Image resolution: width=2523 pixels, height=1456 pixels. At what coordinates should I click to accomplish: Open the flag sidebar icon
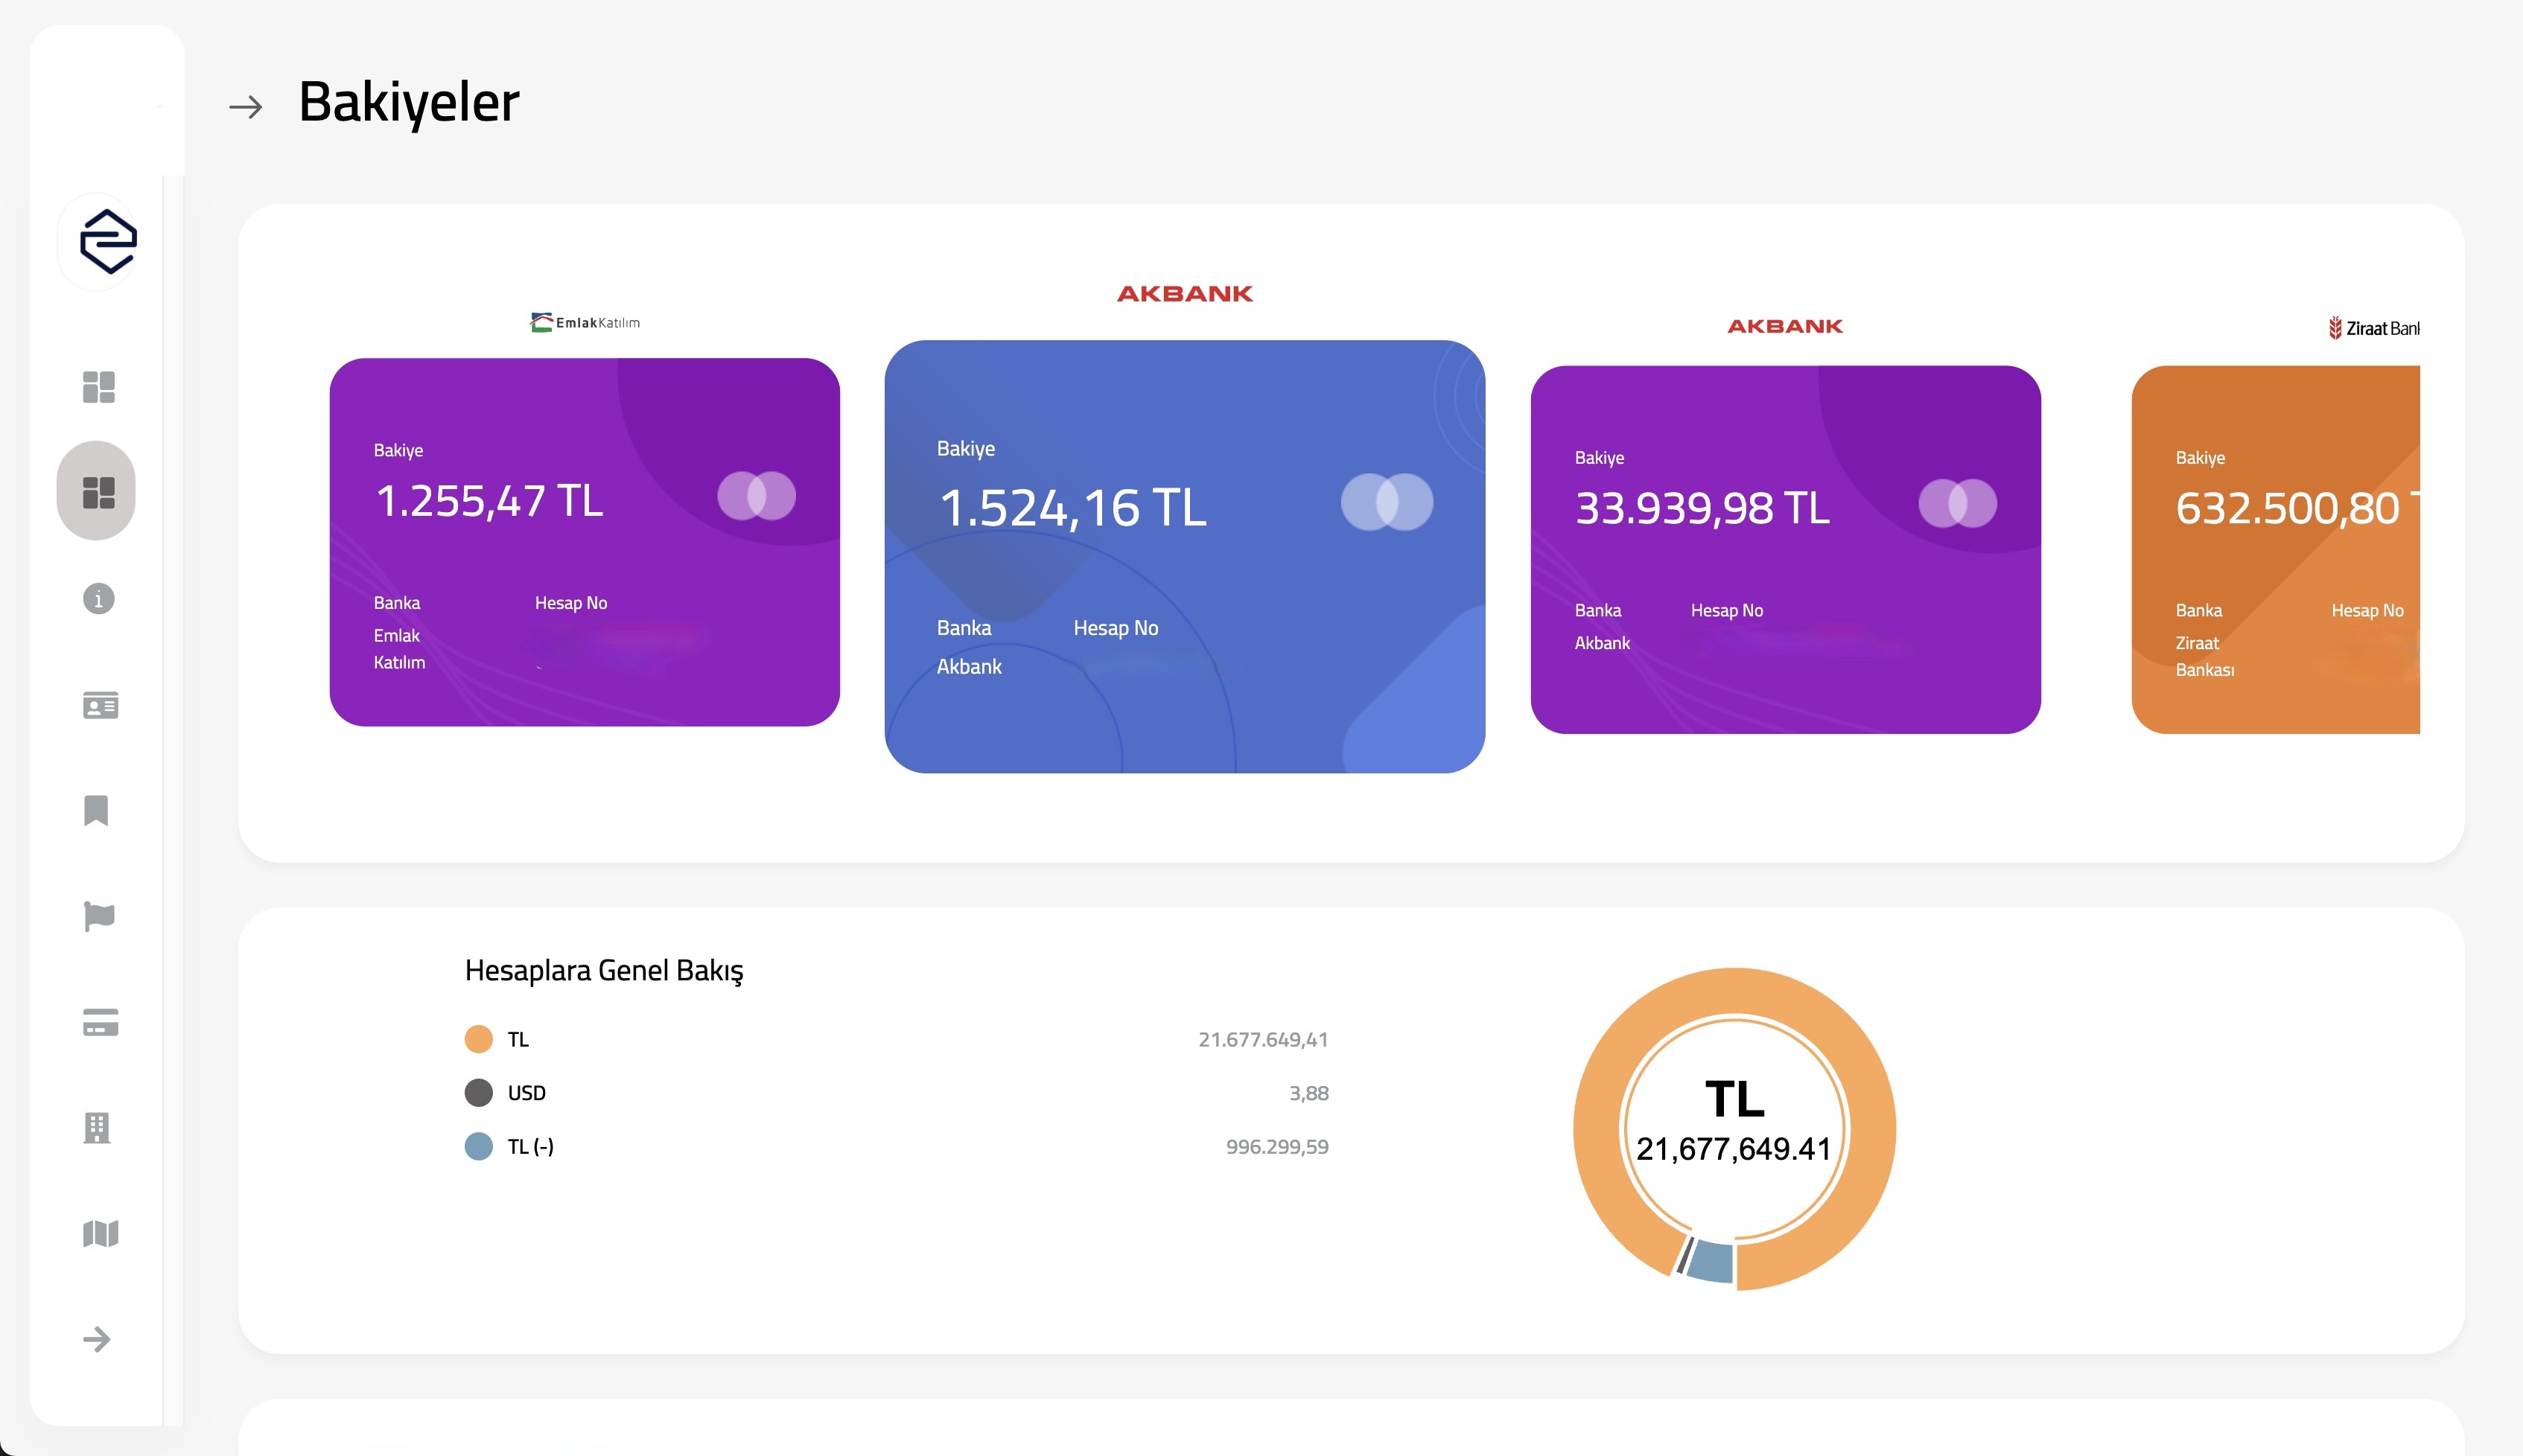click(x=99, y=916)
